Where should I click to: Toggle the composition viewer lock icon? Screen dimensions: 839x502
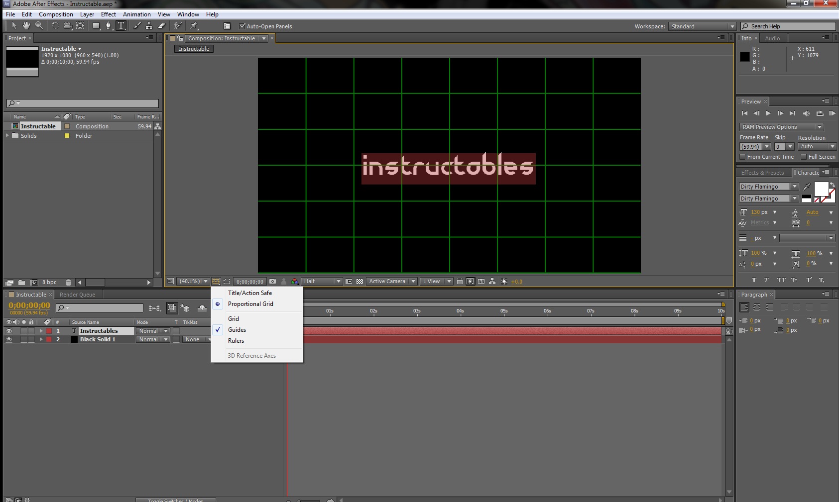coord(180,38)
